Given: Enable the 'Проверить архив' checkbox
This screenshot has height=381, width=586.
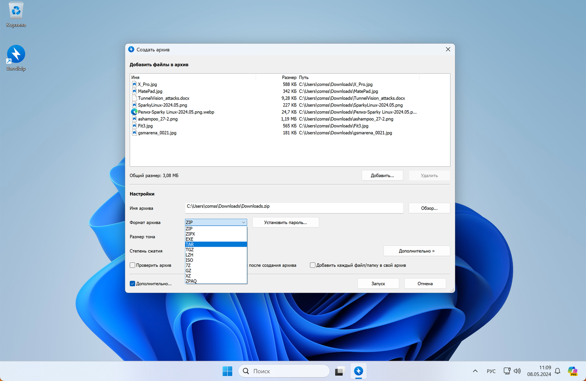Looking at the screenshot, I should [x=132, y=265].
